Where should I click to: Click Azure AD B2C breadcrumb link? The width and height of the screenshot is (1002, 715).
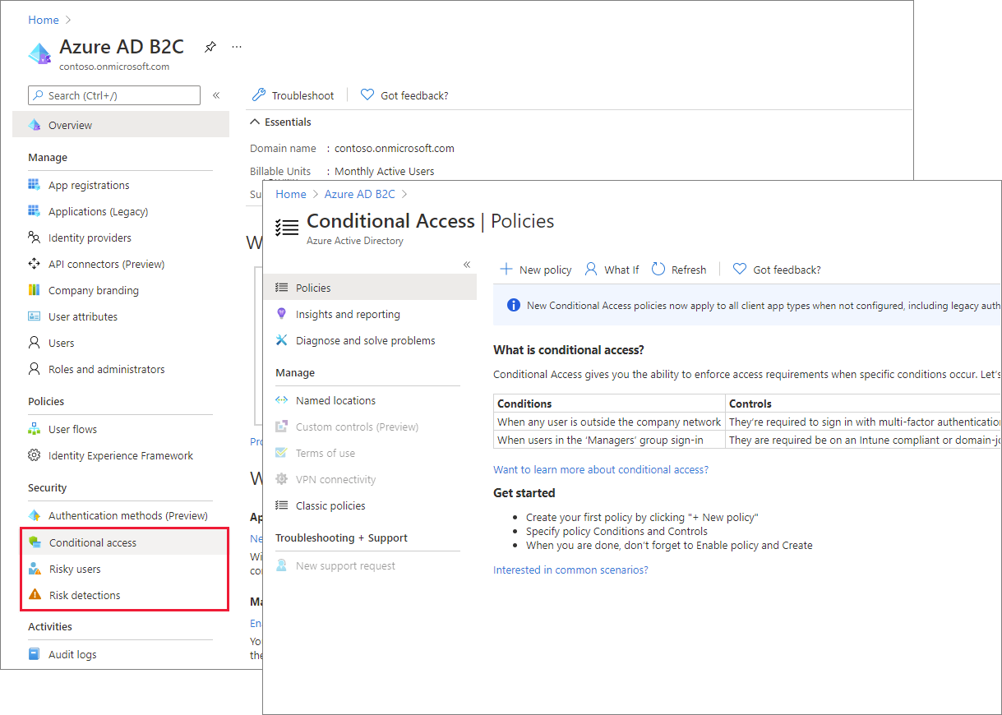click(359, 194)
